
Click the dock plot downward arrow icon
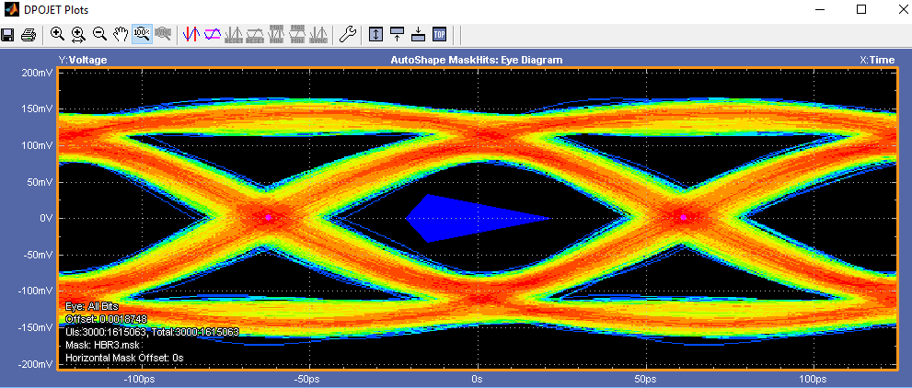point(418,35)
